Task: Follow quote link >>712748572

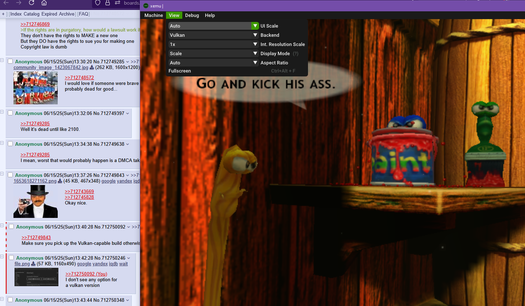Action: 79,77
